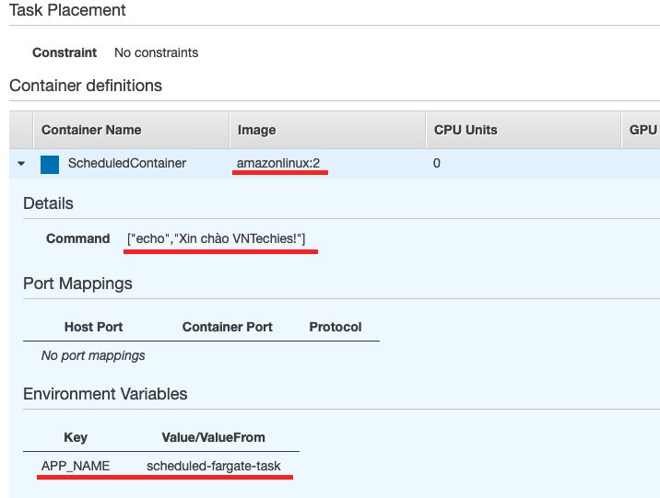Click the CPU Units column header
This screenshot has height=498, width=660.
click(466, 130)
